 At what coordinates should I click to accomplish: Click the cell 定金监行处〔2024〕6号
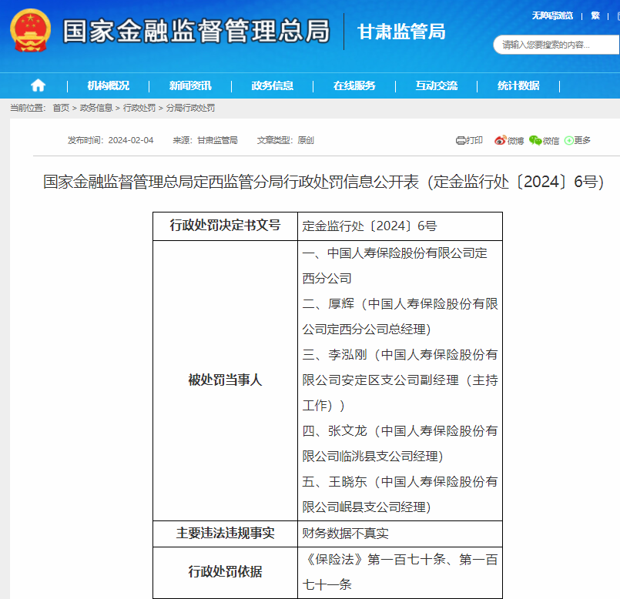(x=400, y=226)
